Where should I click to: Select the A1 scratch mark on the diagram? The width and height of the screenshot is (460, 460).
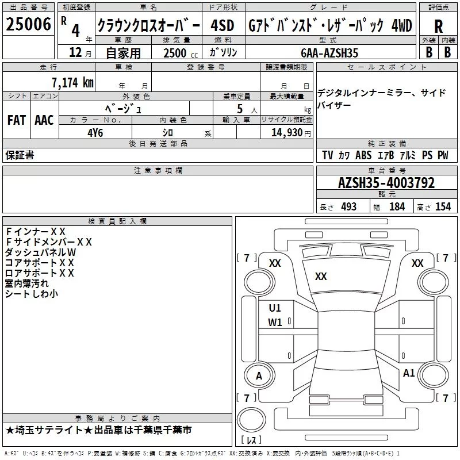[x=409, y=373]
